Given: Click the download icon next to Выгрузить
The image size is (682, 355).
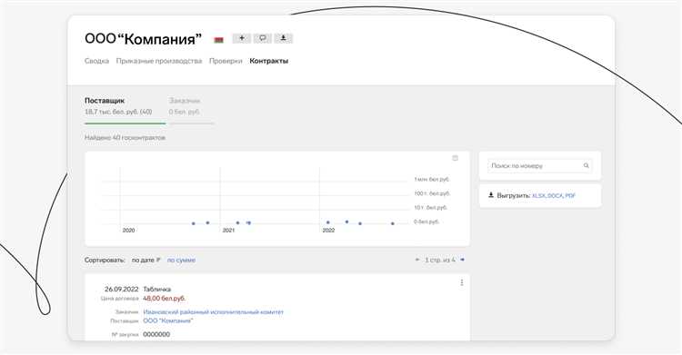Looking at the screenshot, I should pos(491,195).
